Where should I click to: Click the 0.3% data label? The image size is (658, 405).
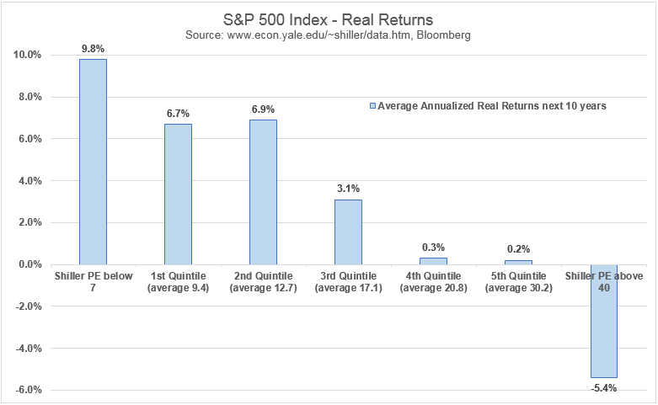(433, 247)
